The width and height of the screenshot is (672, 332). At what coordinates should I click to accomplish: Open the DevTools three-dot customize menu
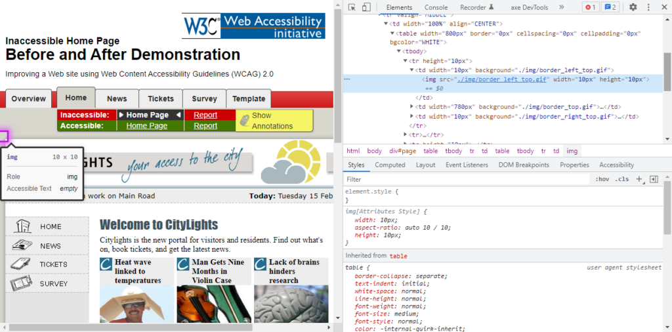point(648,7)
